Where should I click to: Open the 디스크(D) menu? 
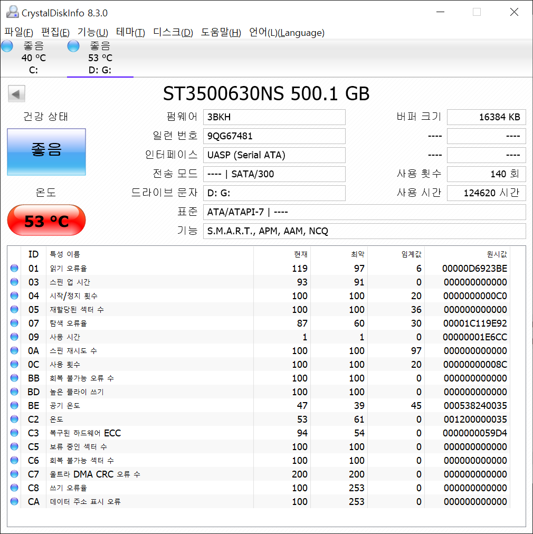point(173,33)
